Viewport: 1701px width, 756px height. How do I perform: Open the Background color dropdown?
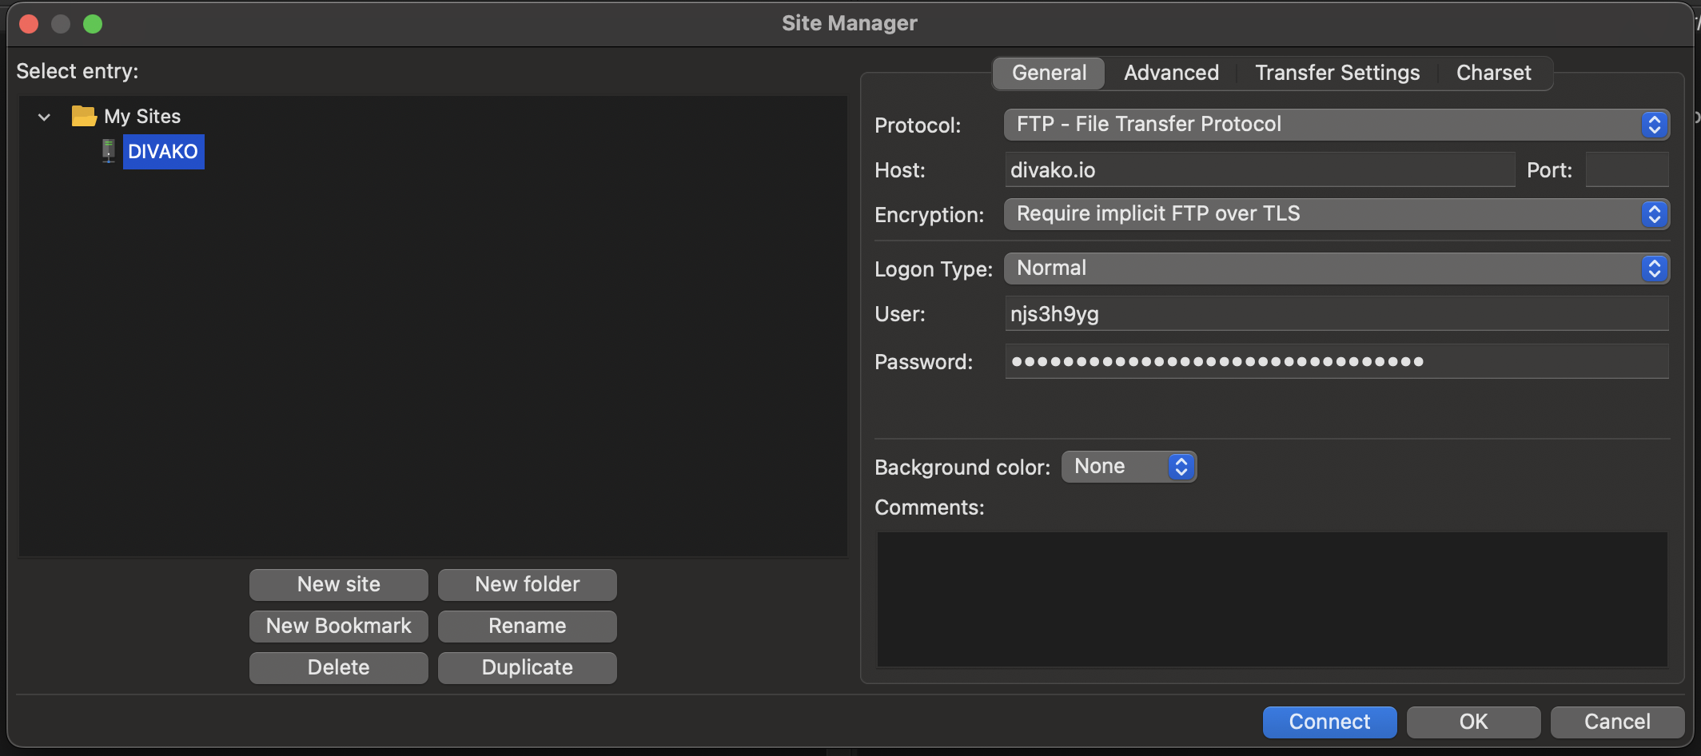(x=1129, y=467)
